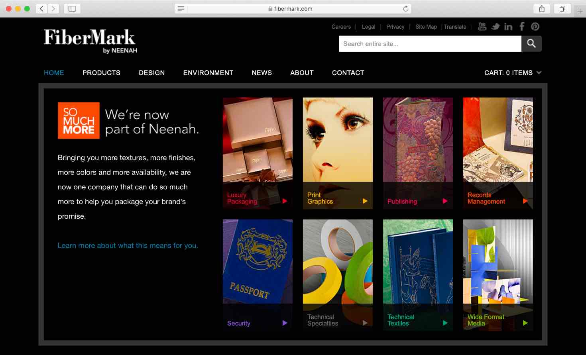Click the Site Map link

(426, 27)
